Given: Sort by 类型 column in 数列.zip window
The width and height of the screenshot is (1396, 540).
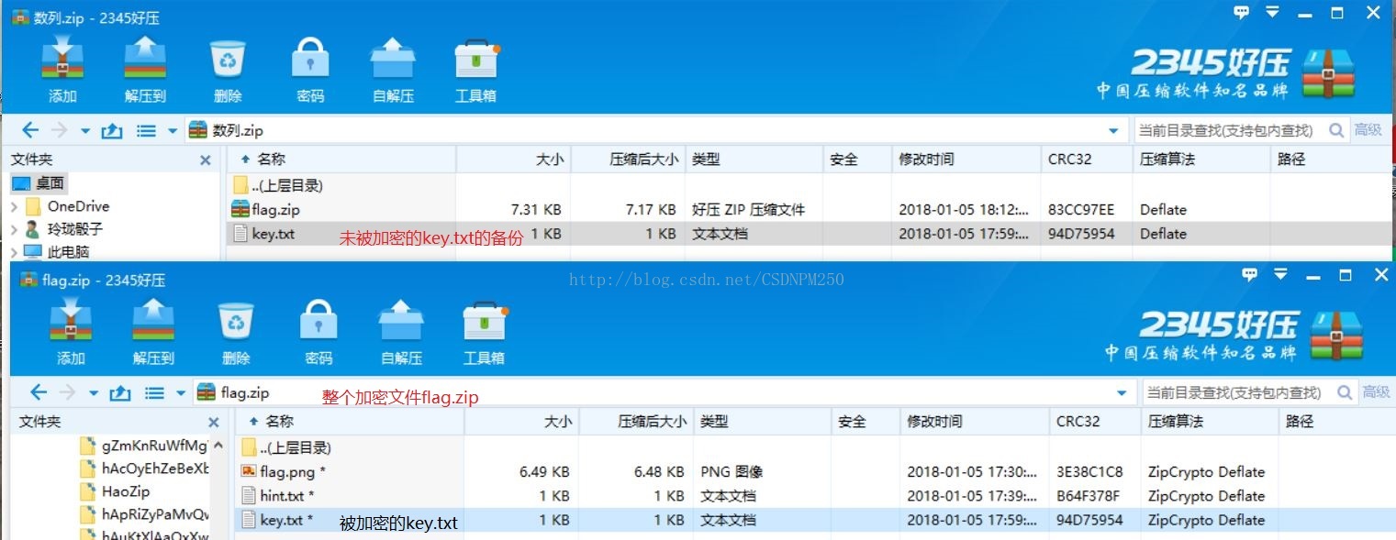Looking at the screenshot, I should click(754, 160).
